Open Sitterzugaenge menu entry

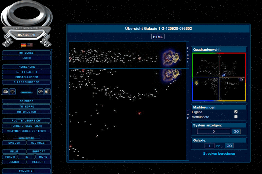point(27,82)
